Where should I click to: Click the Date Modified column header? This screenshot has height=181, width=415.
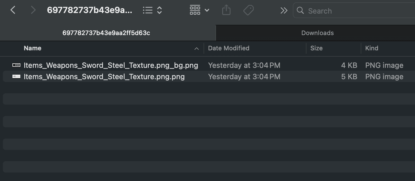(x=229, y=48)
